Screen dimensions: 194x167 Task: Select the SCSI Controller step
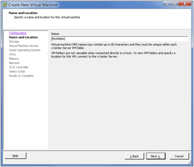[x=19, y=67]
